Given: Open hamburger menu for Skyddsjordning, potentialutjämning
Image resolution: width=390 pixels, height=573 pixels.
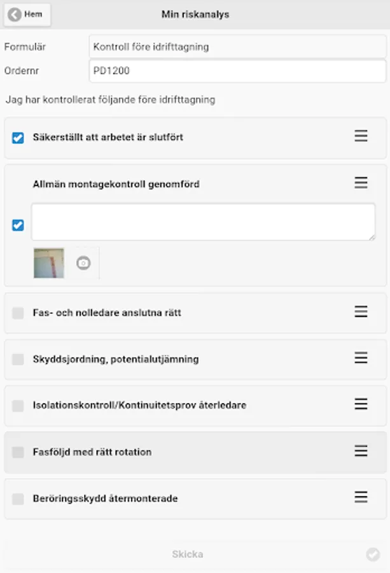Looking at the screenshot, I should 361,358.
